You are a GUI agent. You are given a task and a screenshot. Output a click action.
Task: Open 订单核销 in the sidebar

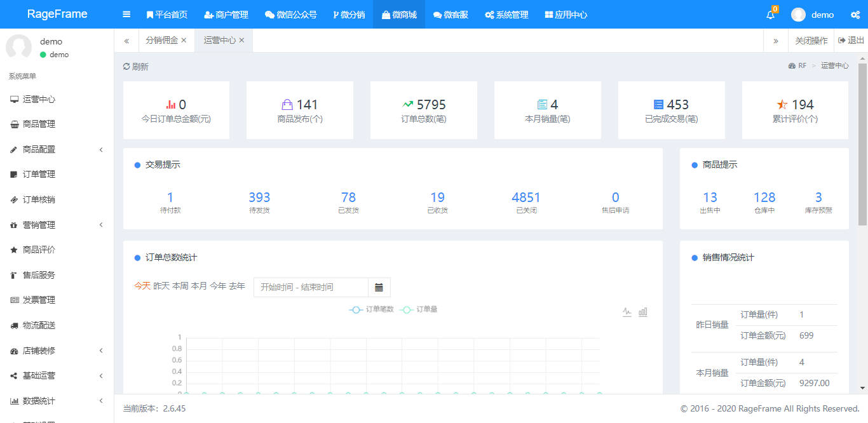point(57,199)
